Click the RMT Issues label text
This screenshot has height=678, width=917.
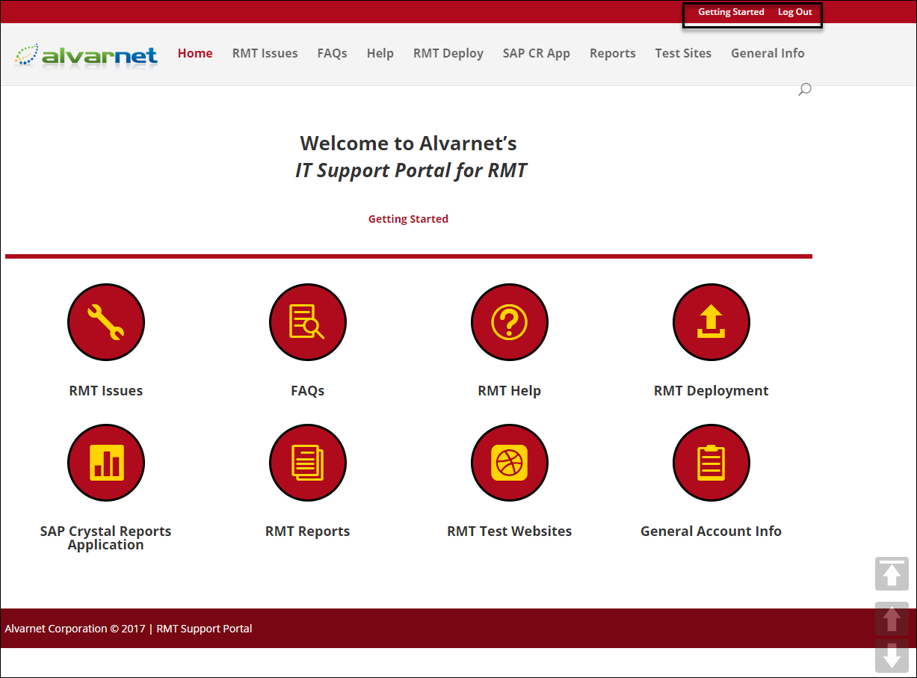(x=106, y=390)
